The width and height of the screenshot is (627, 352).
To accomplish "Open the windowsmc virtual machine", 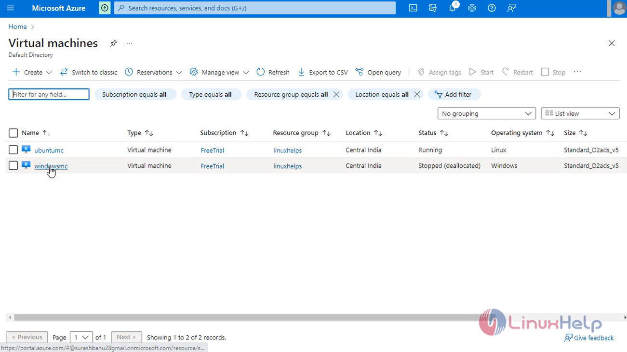I will (x=51, y=166).
